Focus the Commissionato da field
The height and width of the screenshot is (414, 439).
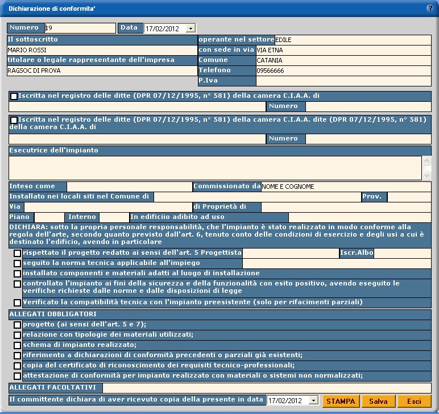346,187
